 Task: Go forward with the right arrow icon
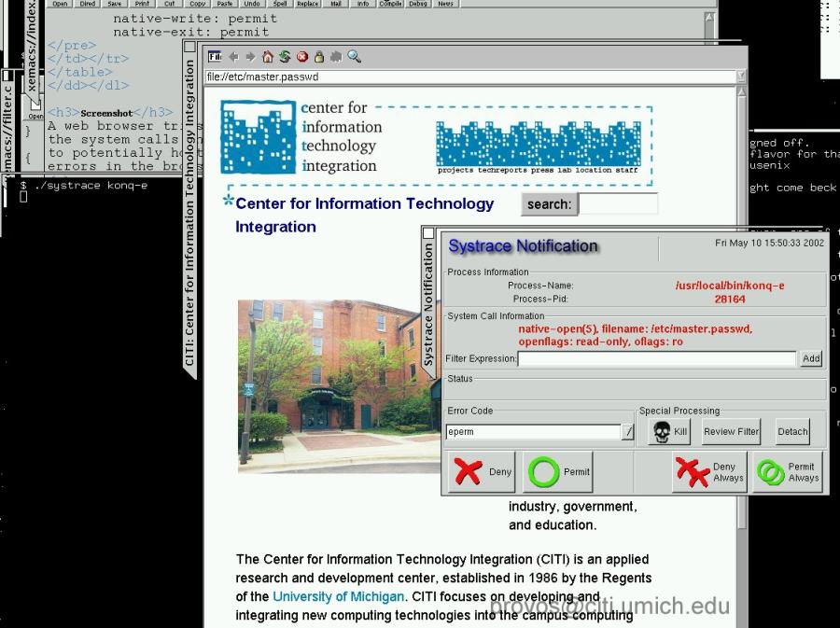tap(250, 57)
